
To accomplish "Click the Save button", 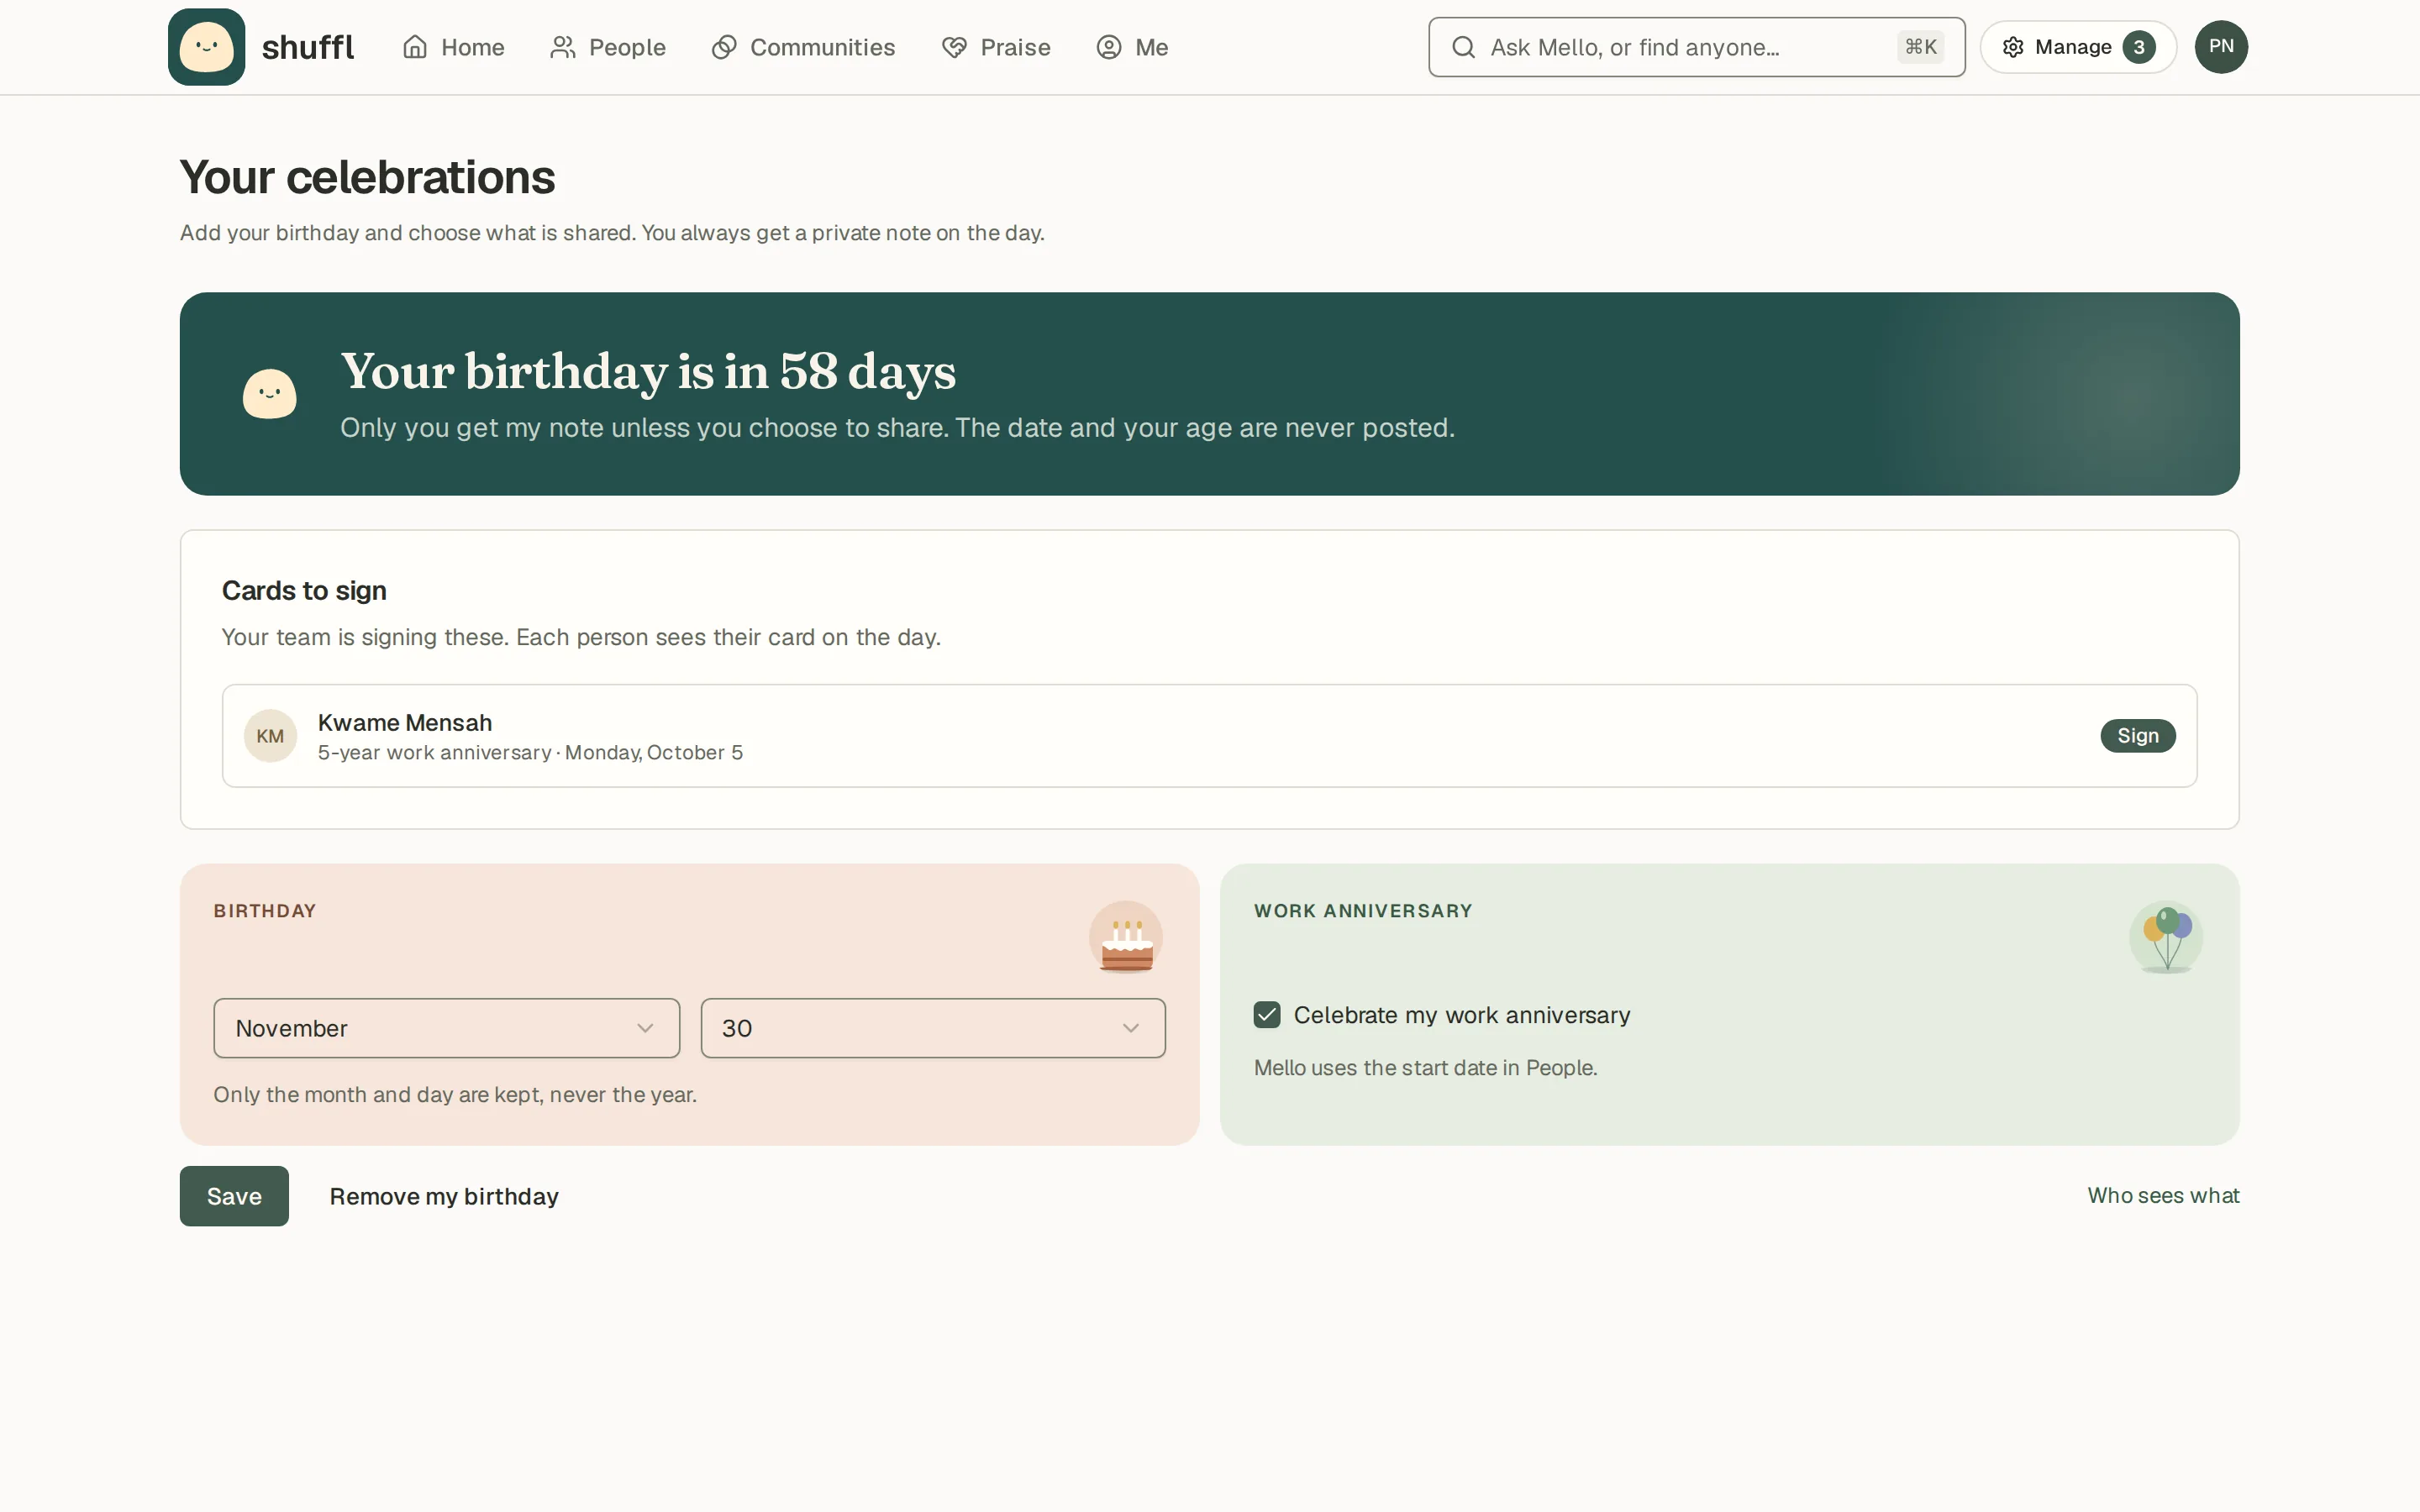I will coord(234,1196).
